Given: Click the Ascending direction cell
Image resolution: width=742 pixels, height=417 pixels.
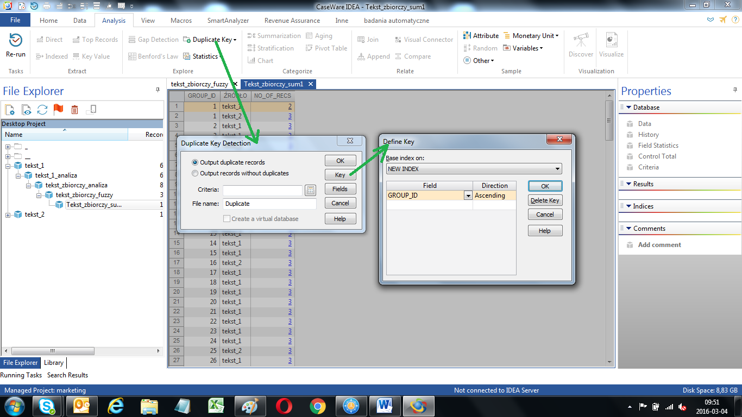Looking at the screenshot, I should point(494,195).
